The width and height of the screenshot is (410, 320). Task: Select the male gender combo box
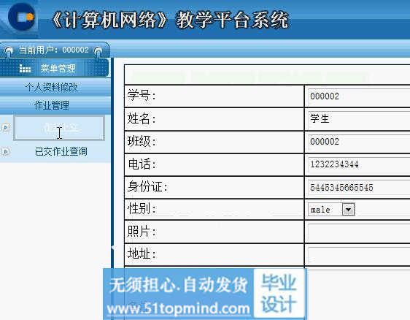click(331, 210)
